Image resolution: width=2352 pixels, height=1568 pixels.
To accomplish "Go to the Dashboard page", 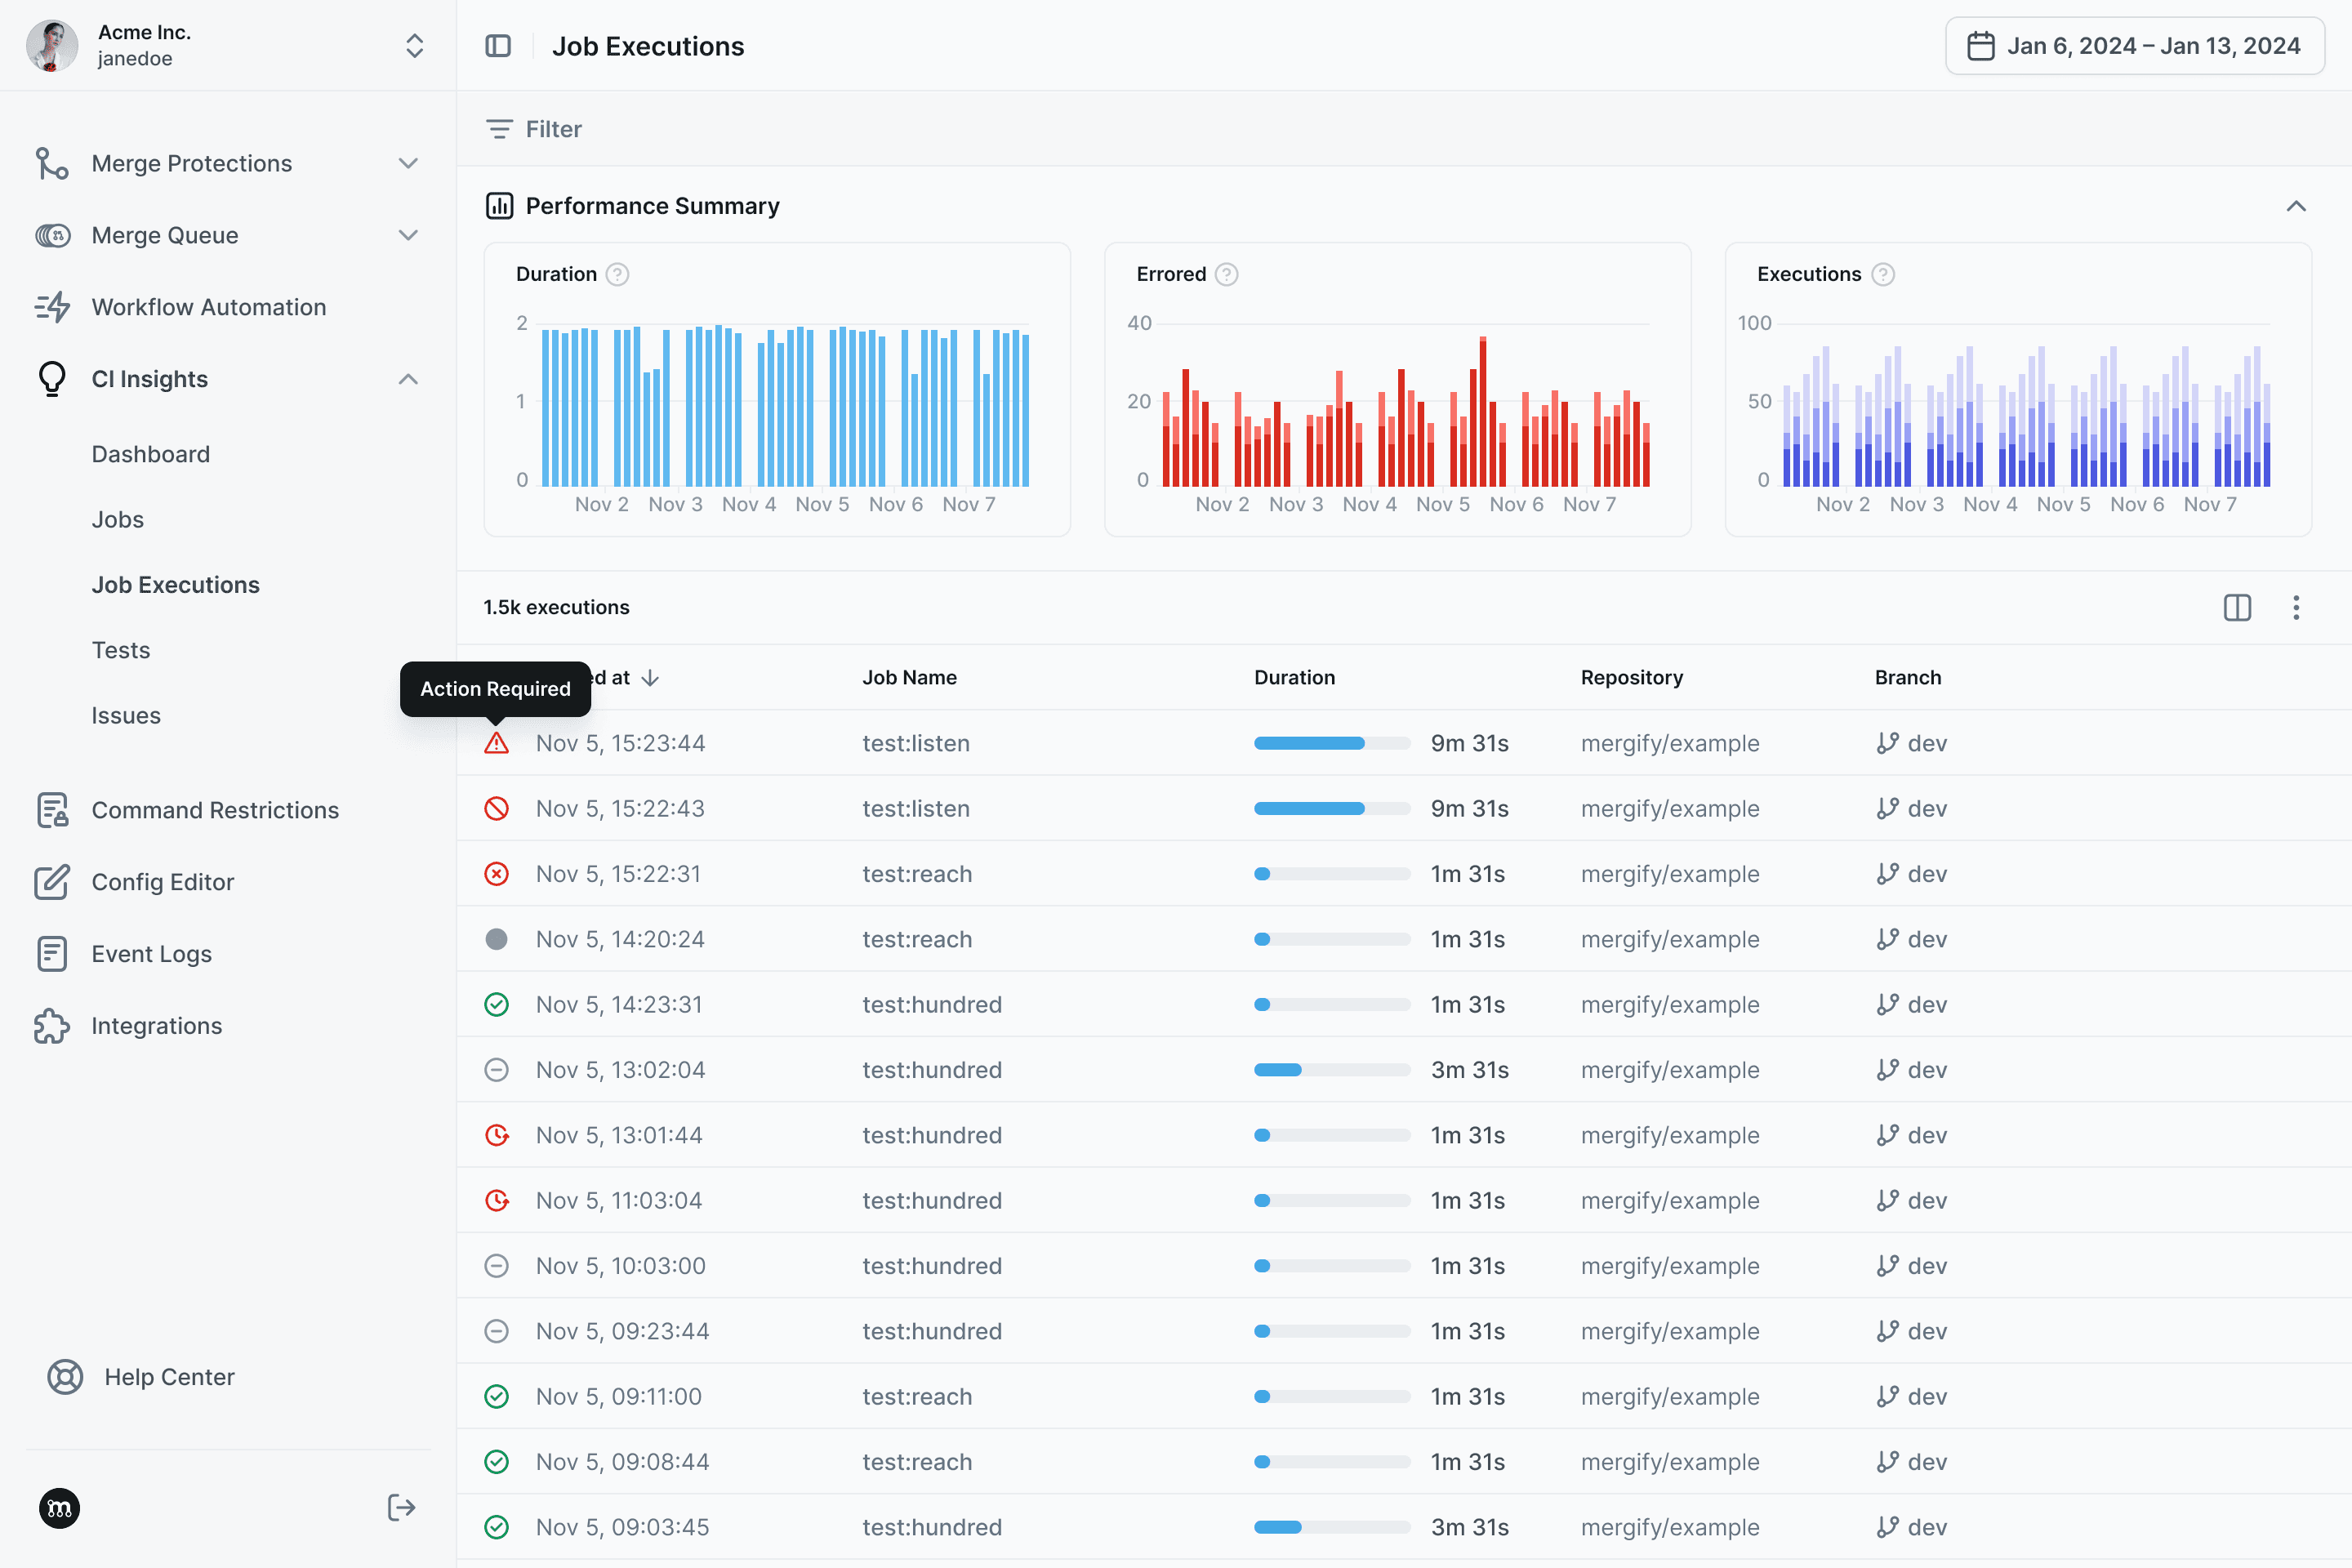I will coord(151,454).
